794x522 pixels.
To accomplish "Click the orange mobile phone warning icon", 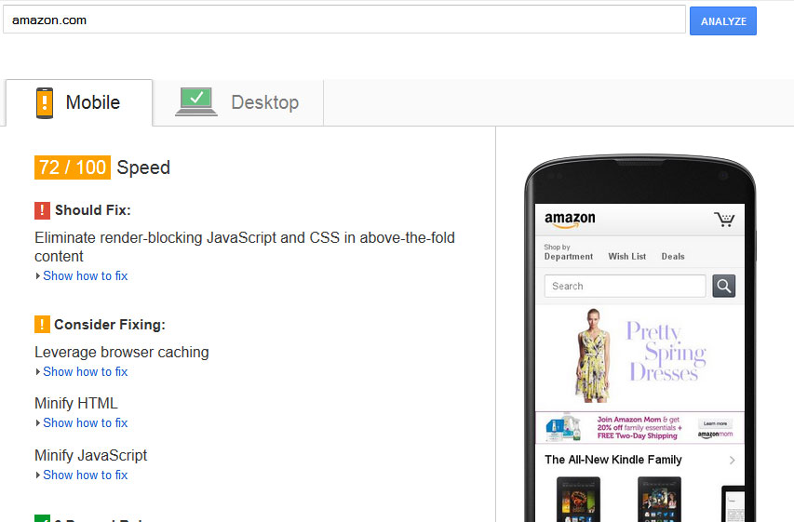I will [45, 102].
